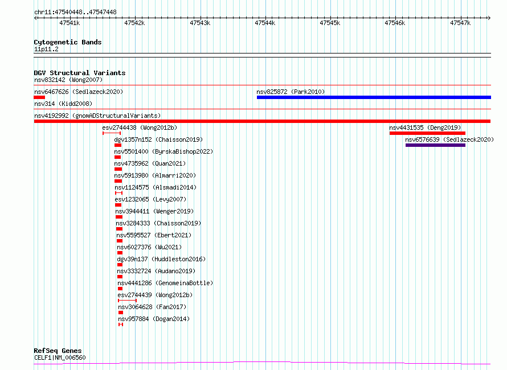The height and width of the screenshot is (370, 507).
Task: Click the 47547k ruler position
Action: [x=460, y=23]
